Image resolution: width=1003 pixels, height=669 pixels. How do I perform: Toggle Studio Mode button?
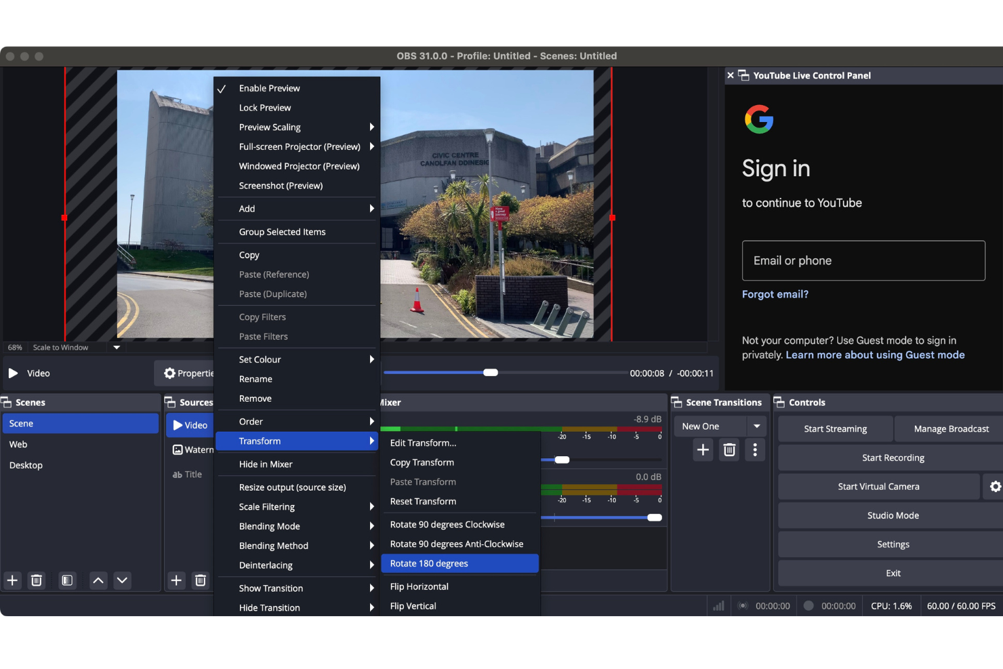pyautogui.click(x=893, y=516)
